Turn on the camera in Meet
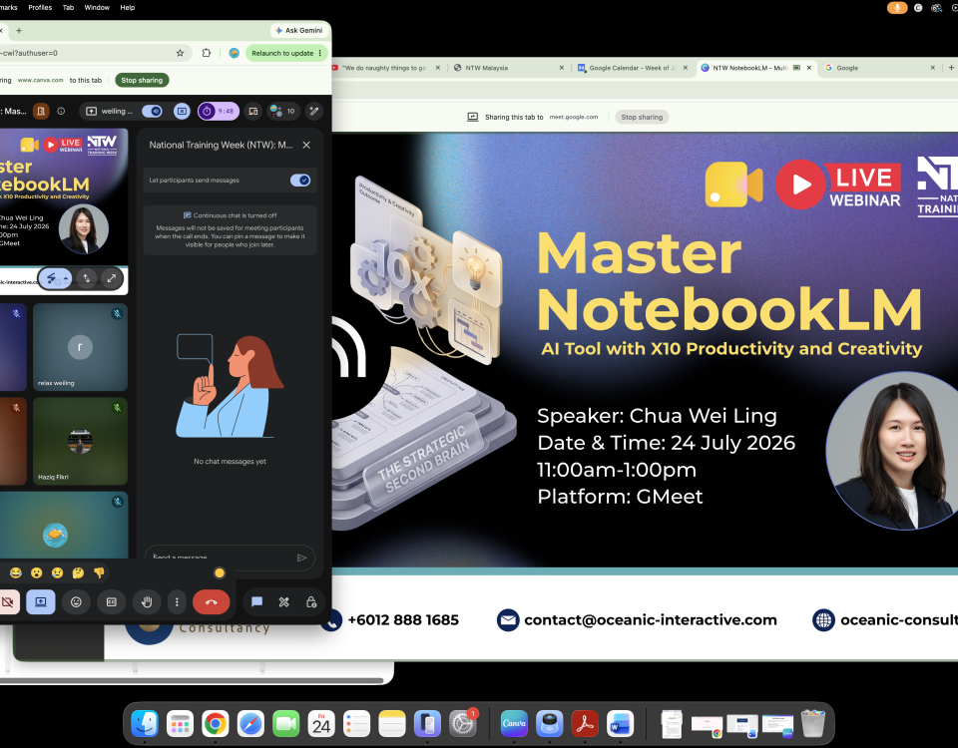Screen dimensions: 958x748 8,602
